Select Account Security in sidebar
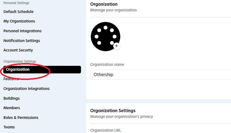The image size is (231, 133). (18, 50)
